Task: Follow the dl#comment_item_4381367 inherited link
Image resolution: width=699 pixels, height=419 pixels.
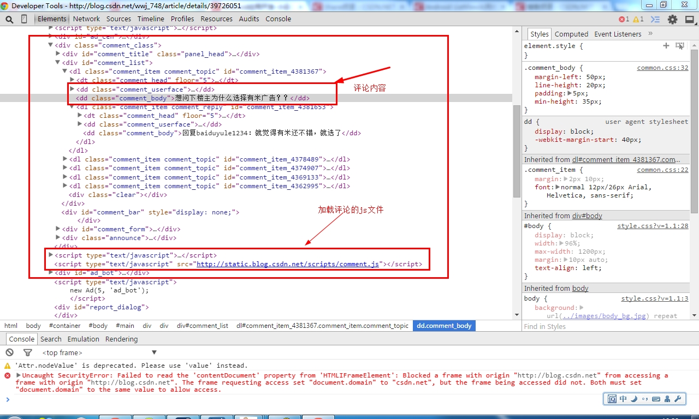Action: click(626, 159)
